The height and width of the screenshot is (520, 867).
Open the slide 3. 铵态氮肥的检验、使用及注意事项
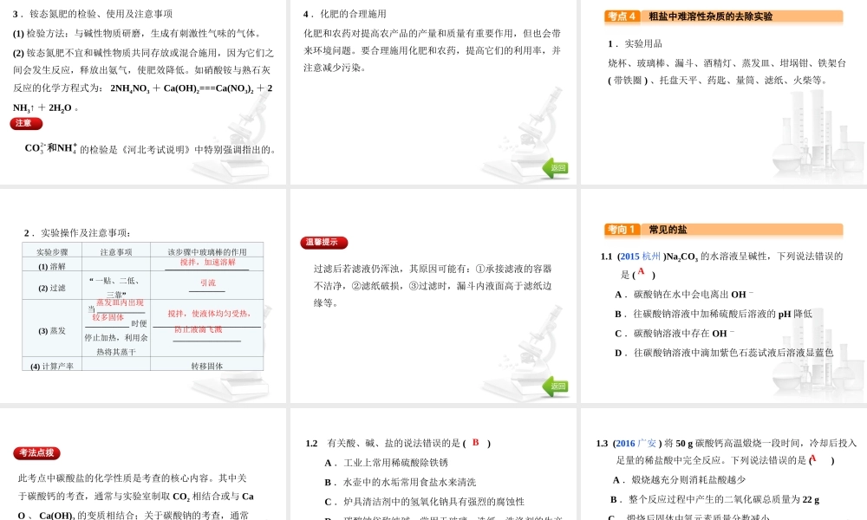143,92
